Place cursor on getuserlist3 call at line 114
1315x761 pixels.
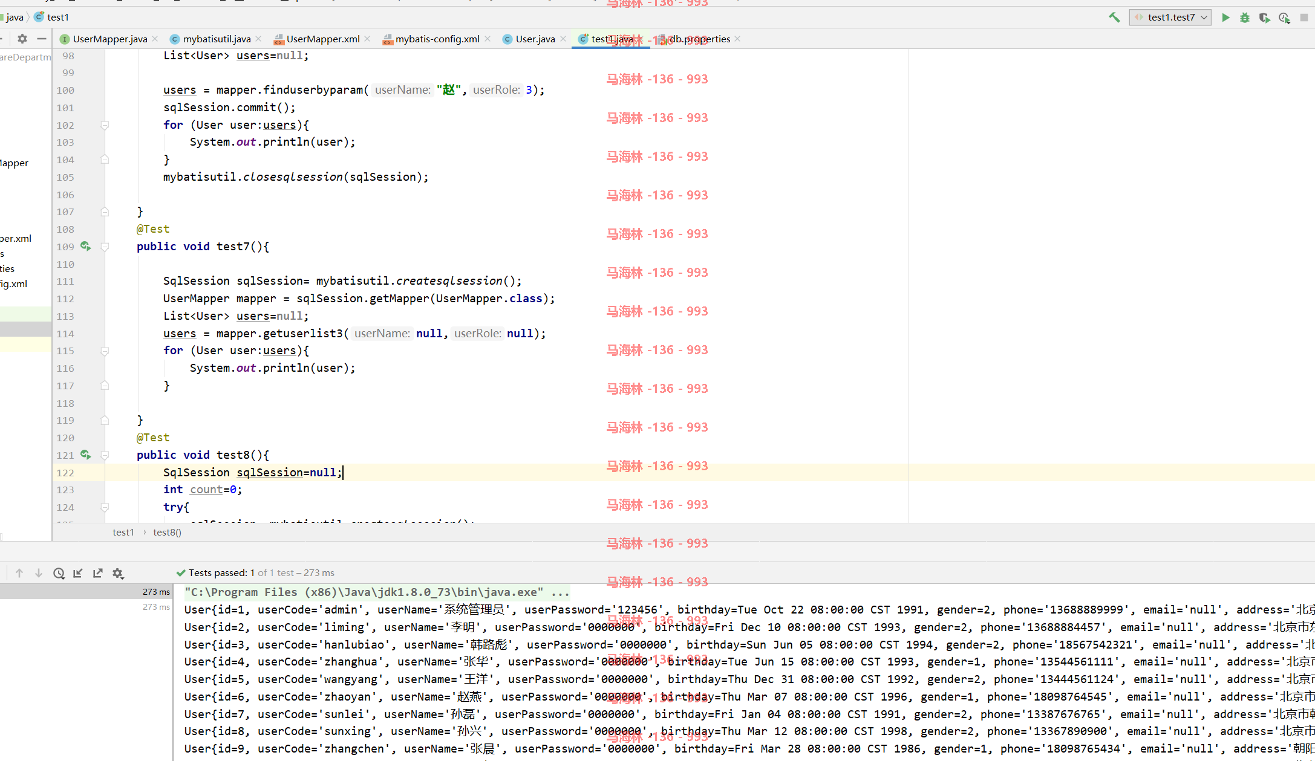click(304, 333)
